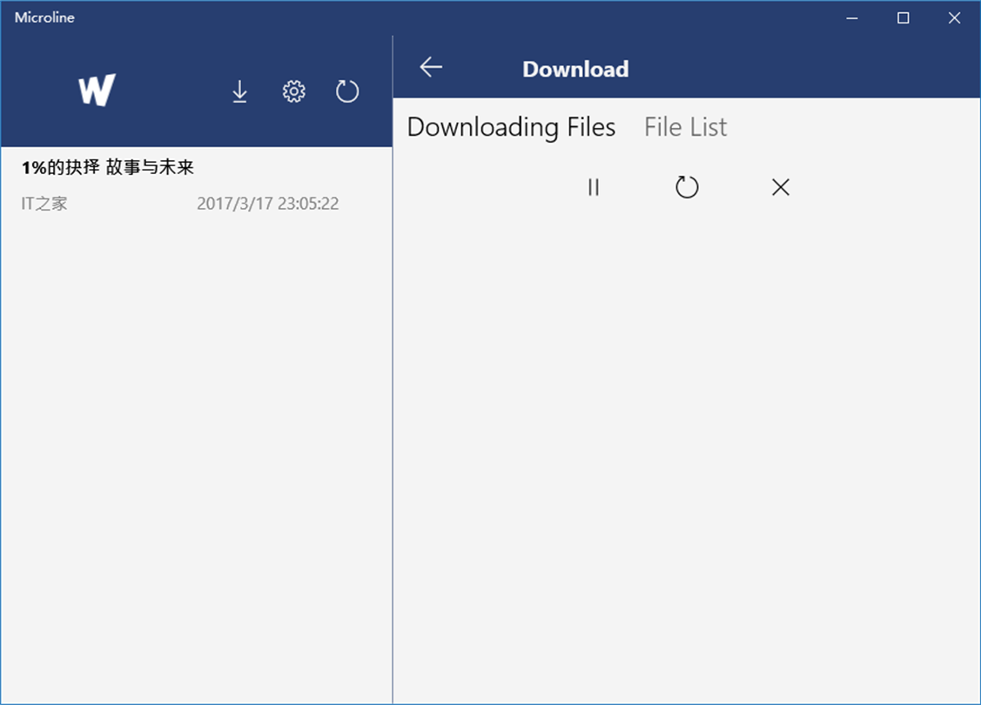The height and width of the screenshot is (705, 981).
Task: Restart downloads with the circular arrow
Action: click(x=687, y=187)
